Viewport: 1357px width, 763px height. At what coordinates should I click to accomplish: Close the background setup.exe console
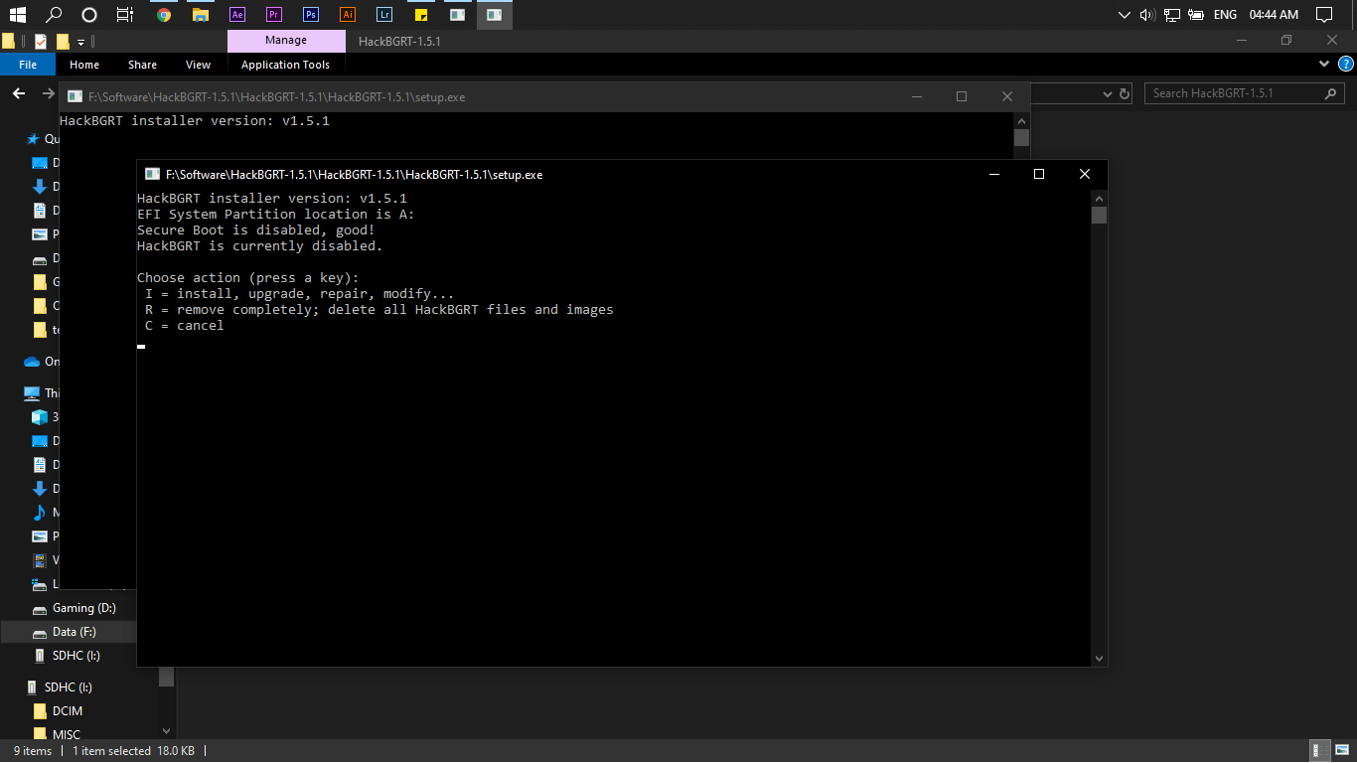click(1007, 96)
